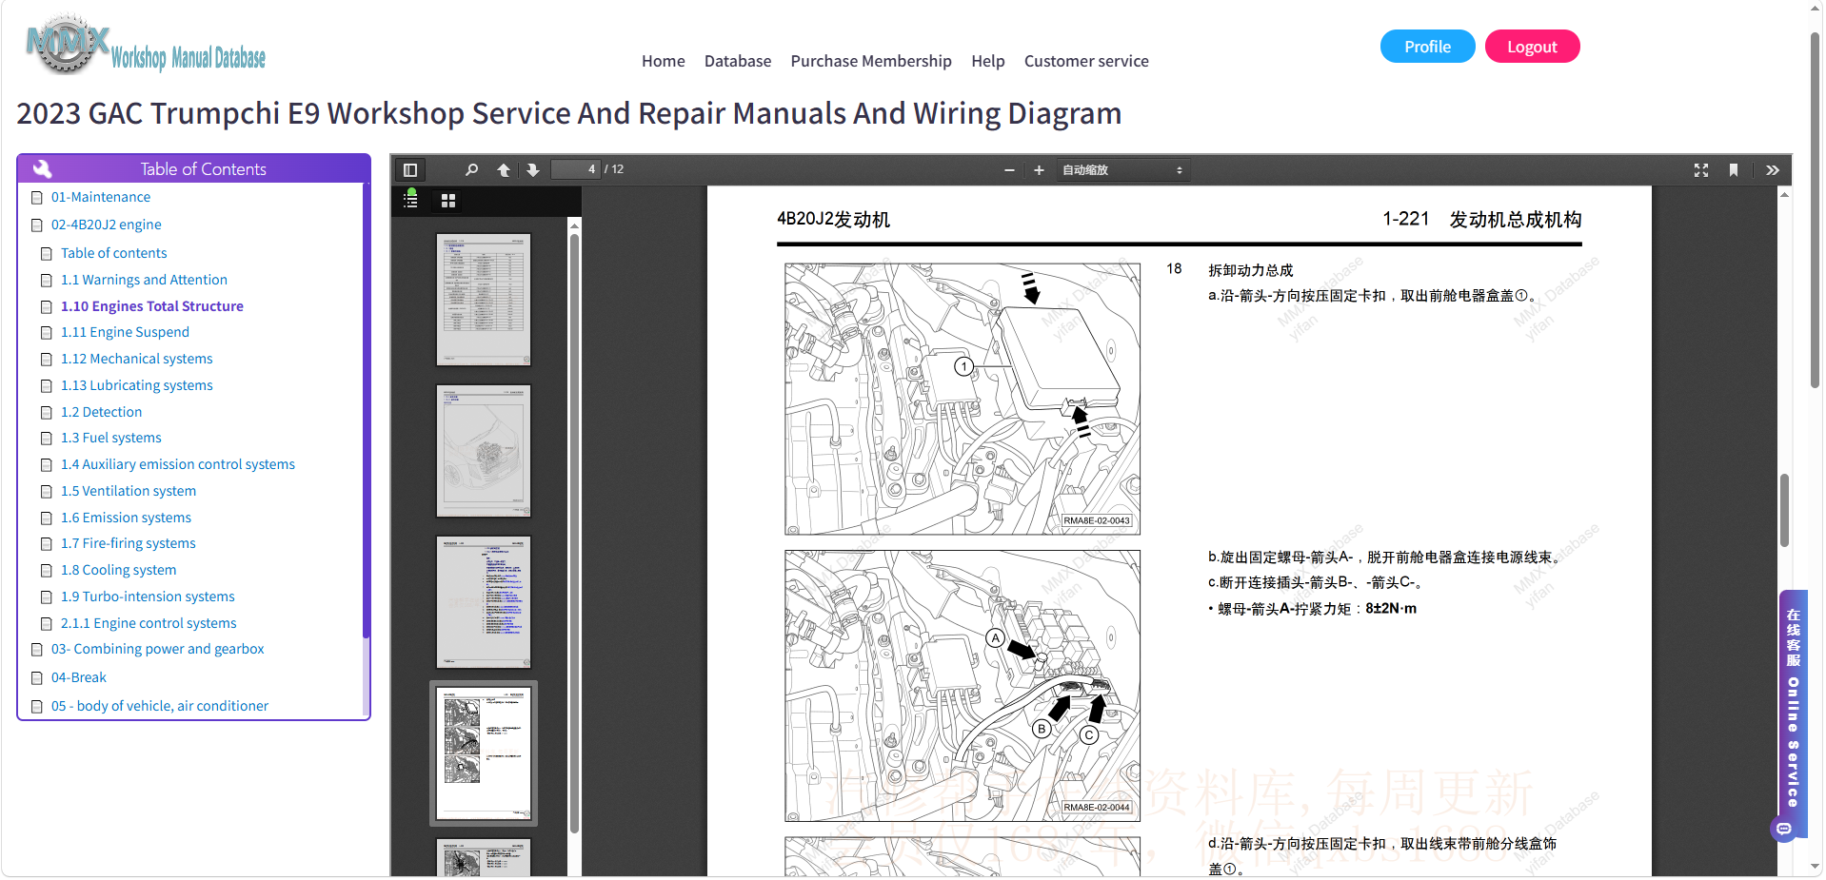
Task: Switch PDF viewer to presentation mode
Action: pos(1701,170)
